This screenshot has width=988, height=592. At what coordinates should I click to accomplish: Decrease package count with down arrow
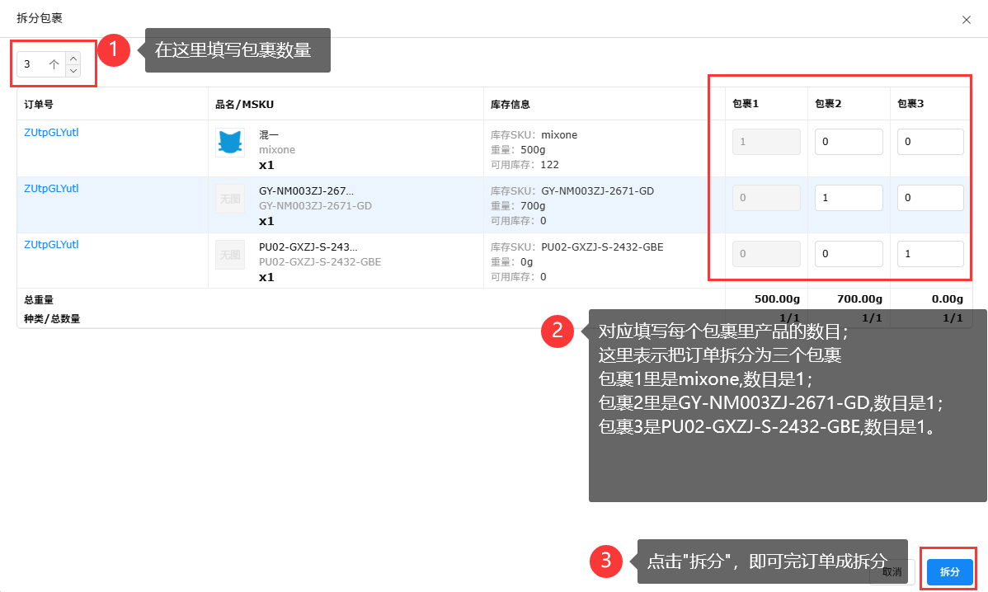(x=73, y=71)
